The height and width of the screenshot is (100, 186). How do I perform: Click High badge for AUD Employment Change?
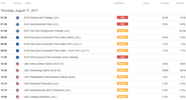[123, 17]
